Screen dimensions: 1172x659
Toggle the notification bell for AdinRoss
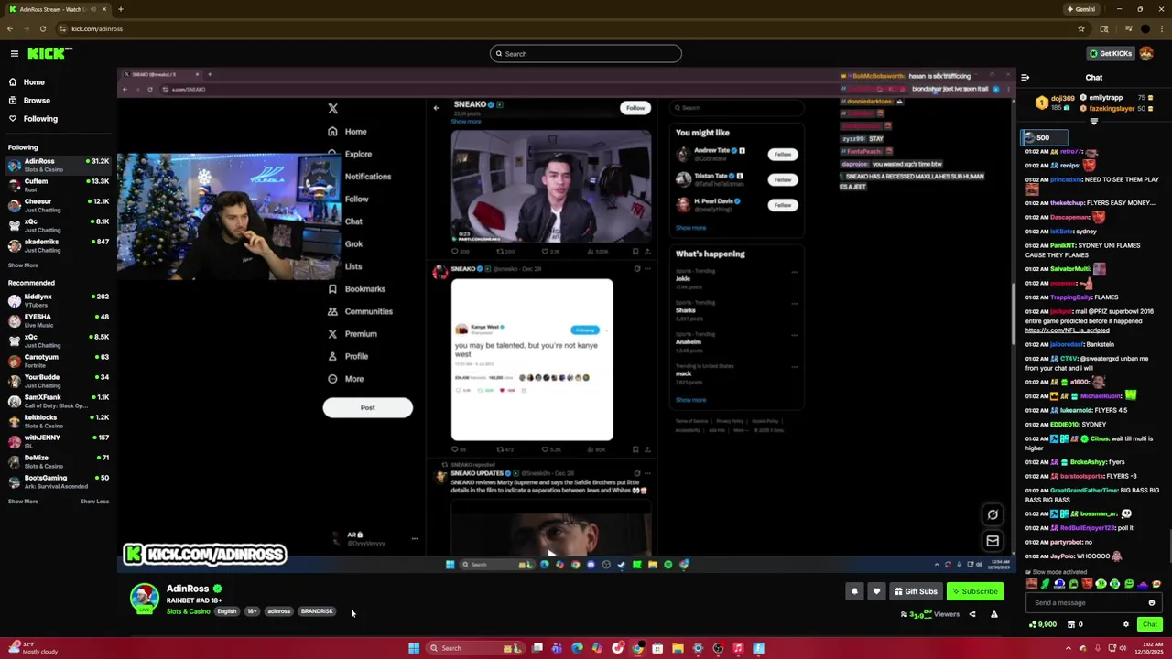coord(854,591)
